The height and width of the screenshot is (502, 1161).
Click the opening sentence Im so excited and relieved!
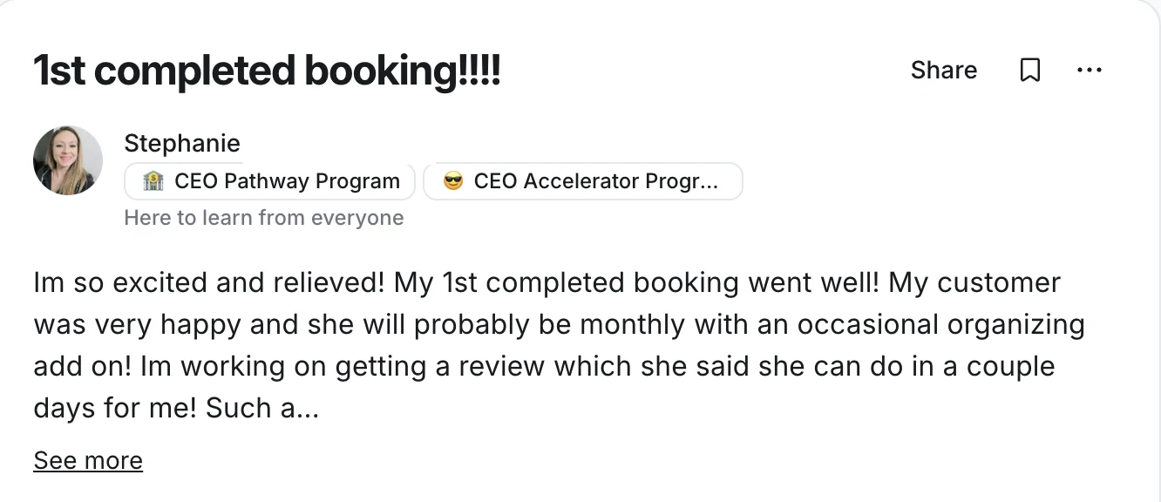pos(209,283)
